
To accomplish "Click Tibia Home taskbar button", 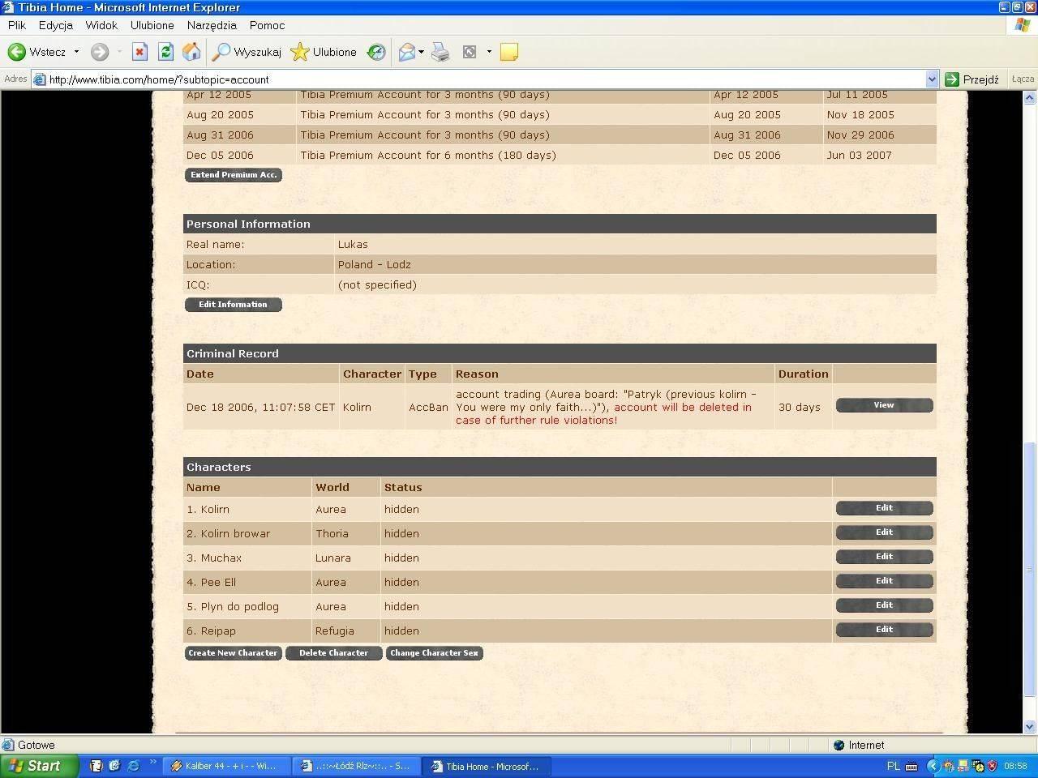I will [x=487, y=766].
